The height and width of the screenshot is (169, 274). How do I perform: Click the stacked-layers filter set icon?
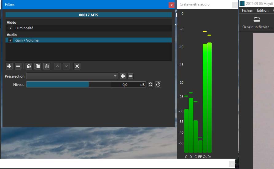46,66
